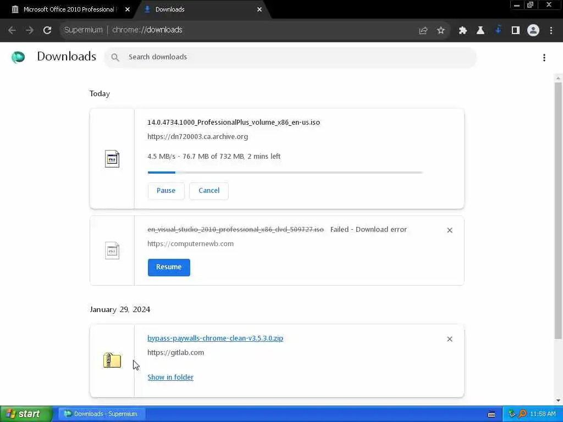This screenshot has height=422, width=563.
Task: Click the https://dn720003.ca.archive.org source URL
Action: [198, 137]
